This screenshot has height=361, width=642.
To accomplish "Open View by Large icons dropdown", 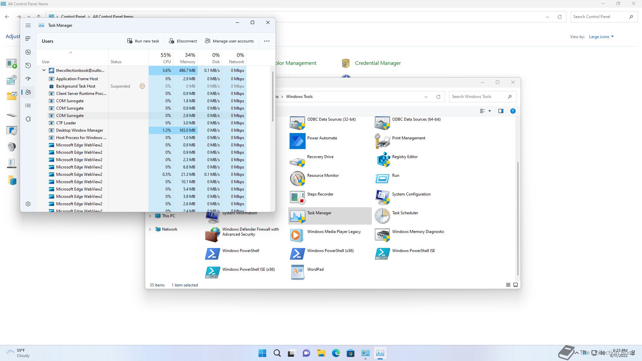I will coord(601,37).
